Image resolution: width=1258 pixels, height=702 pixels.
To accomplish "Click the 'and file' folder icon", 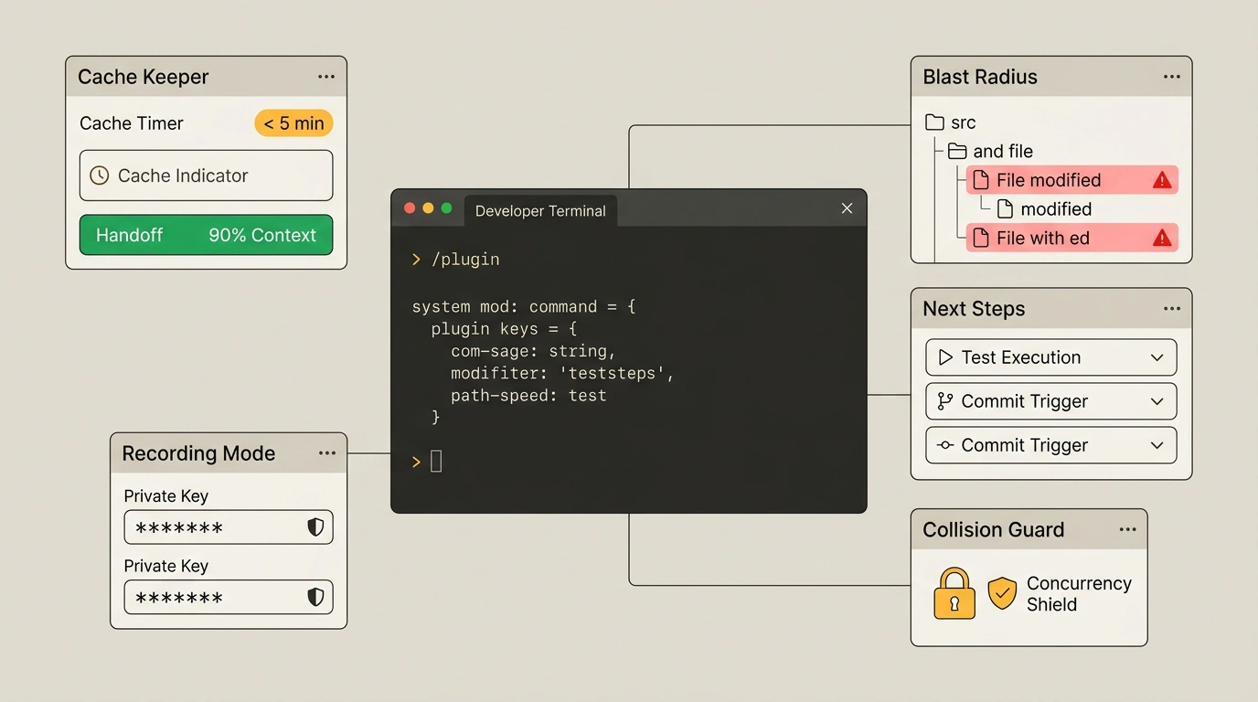I will (x=957, y=151).
